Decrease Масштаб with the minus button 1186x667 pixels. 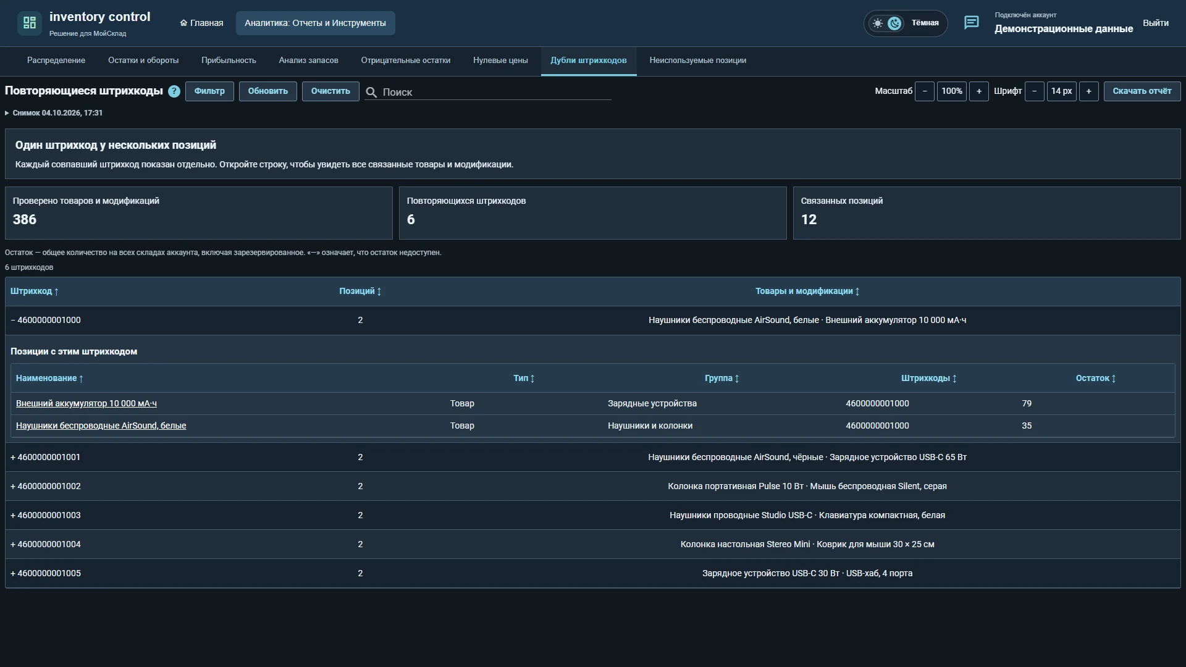click(x=925, y=91)
